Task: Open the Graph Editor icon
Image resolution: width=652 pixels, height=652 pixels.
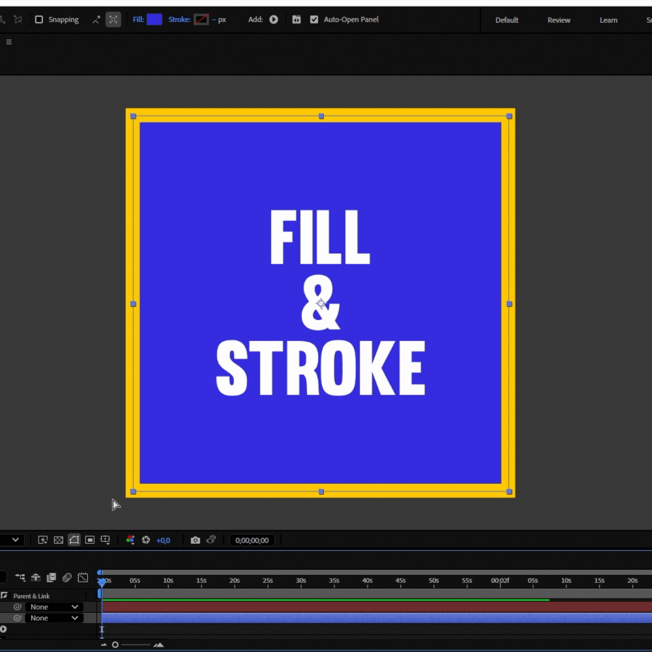Action: pyautogui.click(x=83, y=577)
